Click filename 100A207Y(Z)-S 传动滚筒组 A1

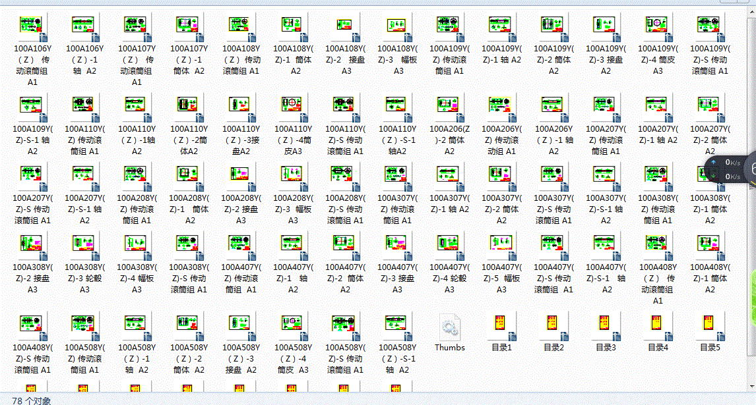tap(32, 209)
